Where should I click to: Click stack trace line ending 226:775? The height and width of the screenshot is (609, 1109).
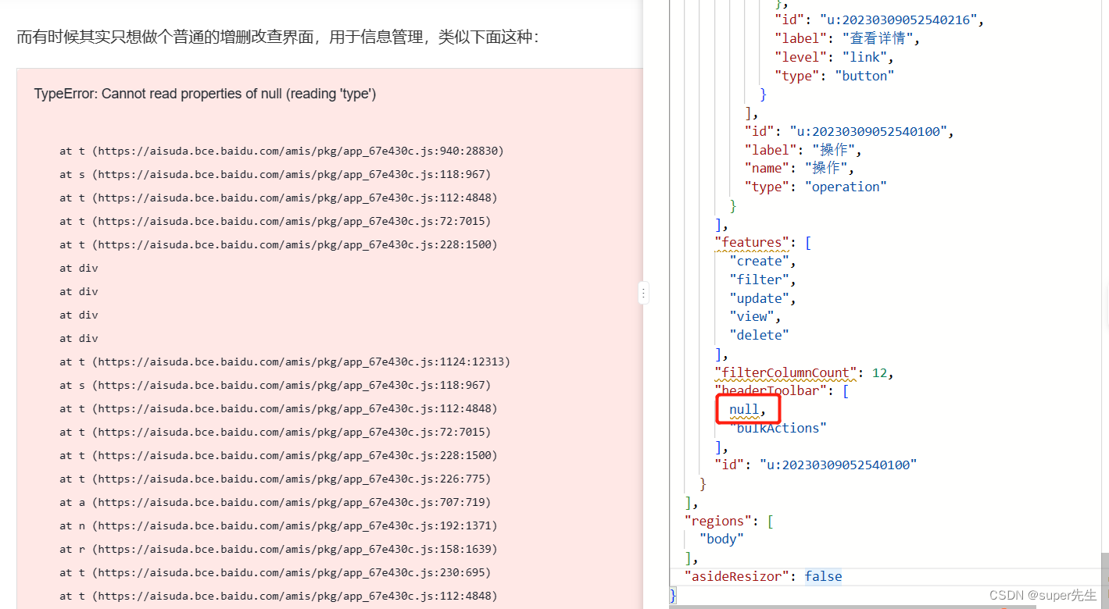pyautogui.click(x=275, y=479)
